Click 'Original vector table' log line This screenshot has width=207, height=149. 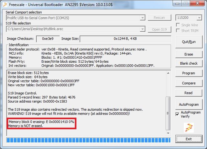44,81
